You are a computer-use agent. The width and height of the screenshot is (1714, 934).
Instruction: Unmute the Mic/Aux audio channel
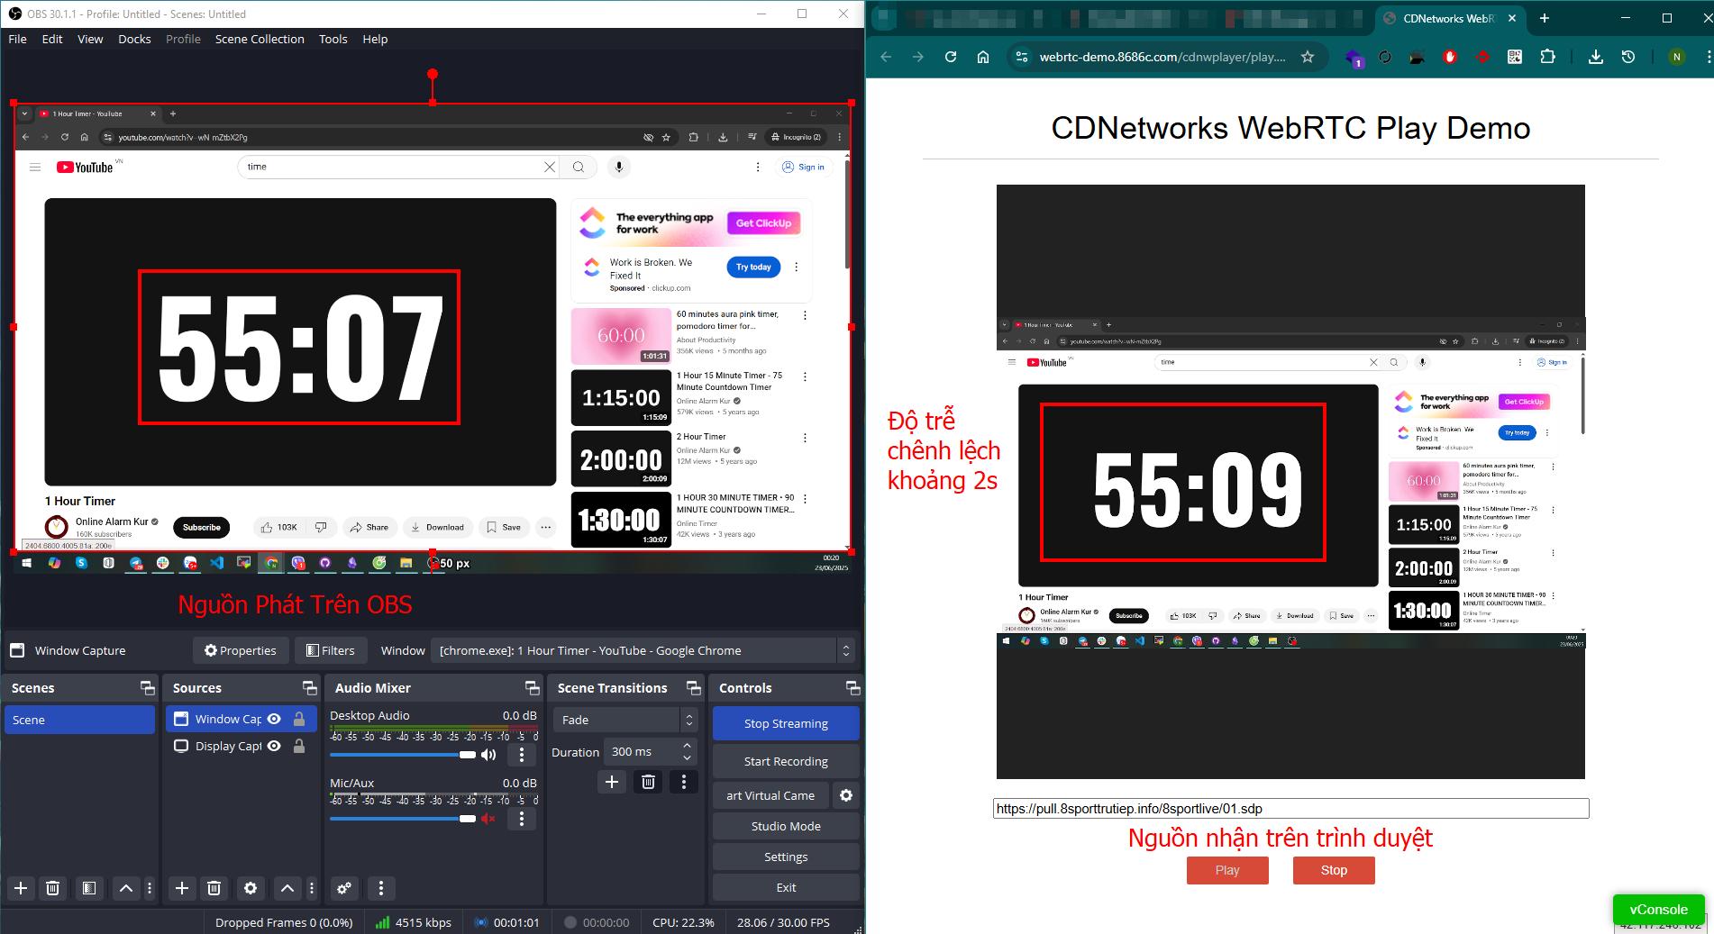[488, 819]
